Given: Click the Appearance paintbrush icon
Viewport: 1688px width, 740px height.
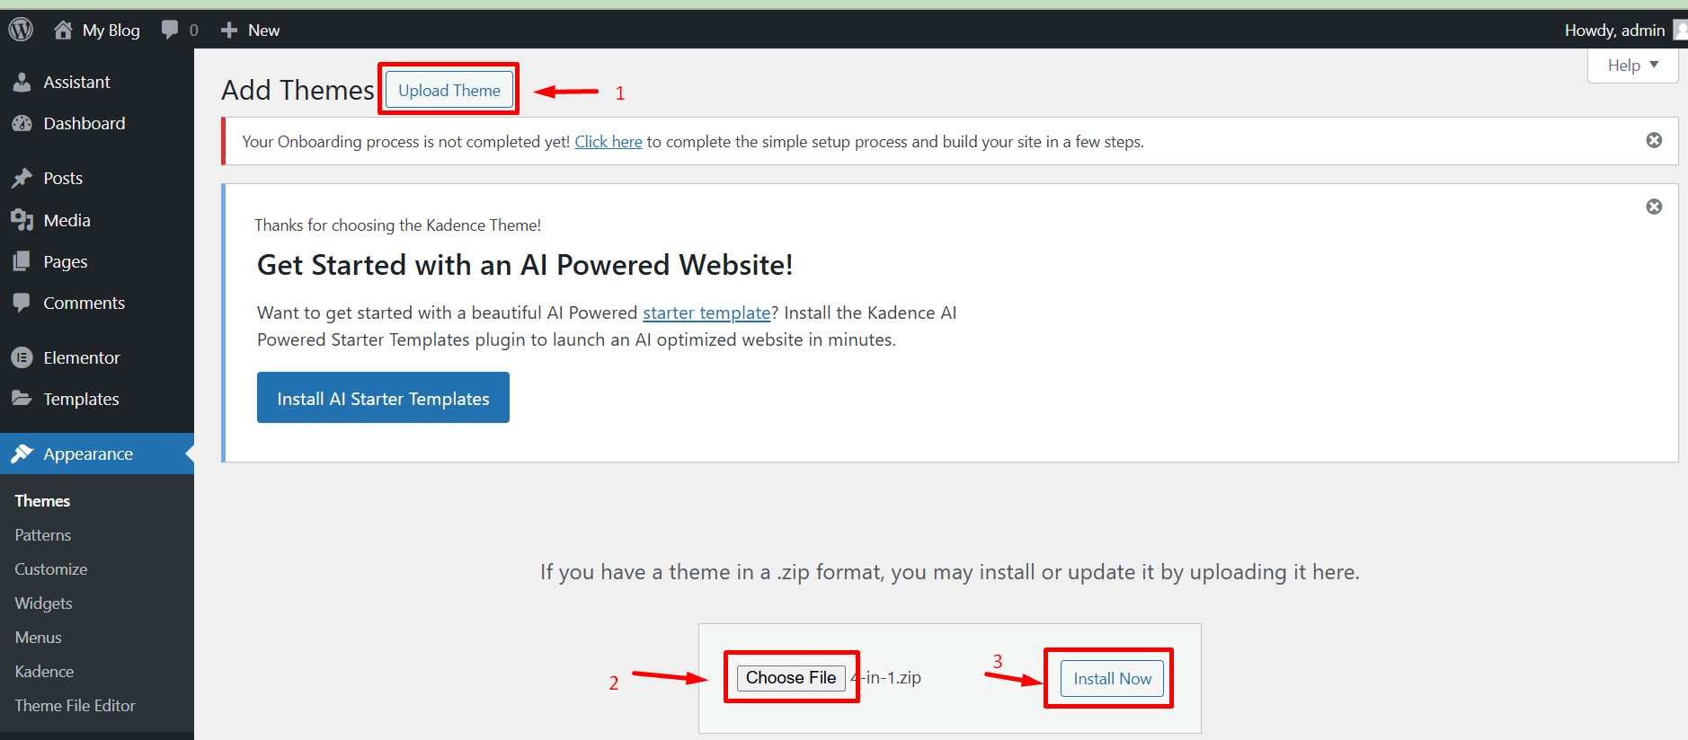Looking at the screenshot, I should tap(22, 454).
